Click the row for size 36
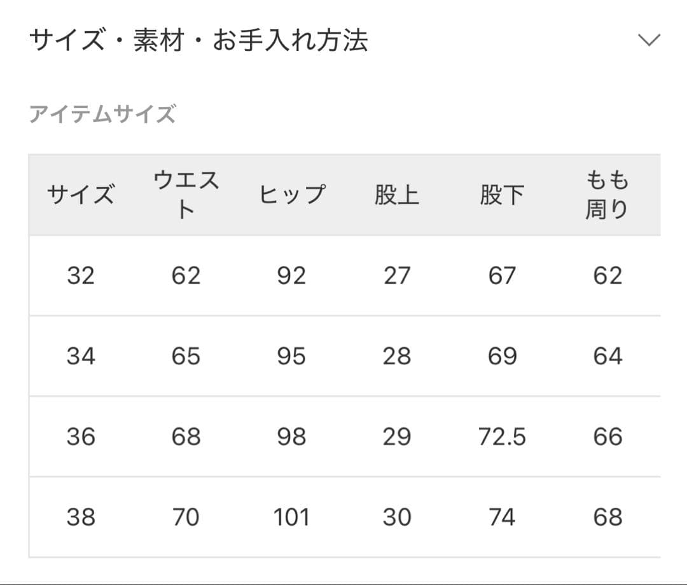 coord(81,437)
